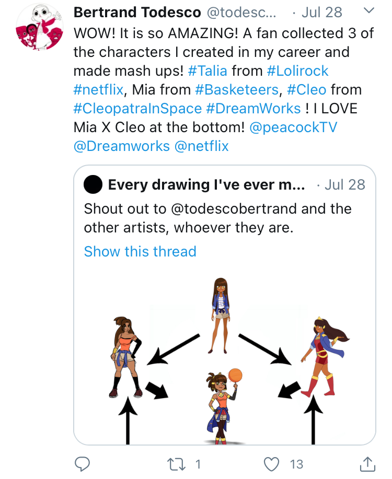
Task: Follow the #netflix hashtag link
Action: pyautogui.click(x=99, y=90)
